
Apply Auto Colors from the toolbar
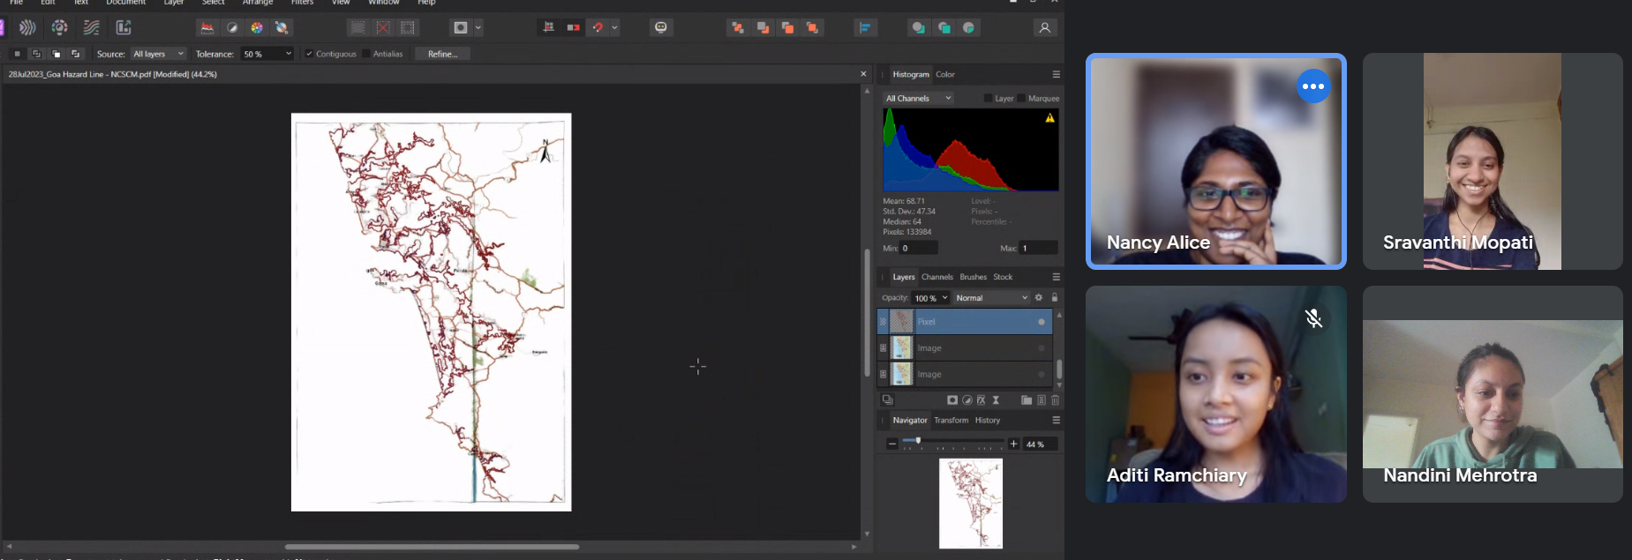point(257,28)
